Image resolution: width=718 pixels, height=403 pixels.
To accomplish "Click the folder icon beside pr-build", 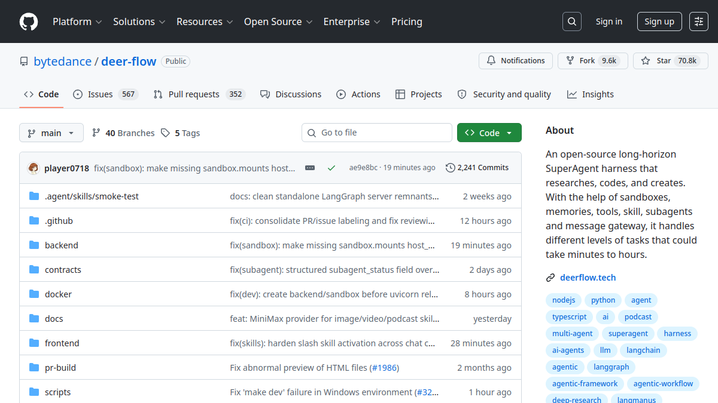I will tap(34, 368).
